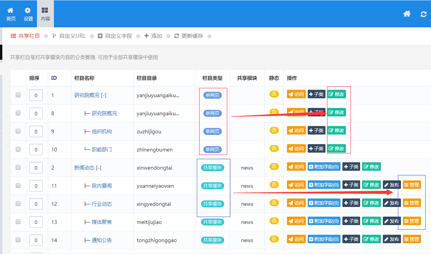Switch to the 内容 content tab

click(x=45, y=14)
